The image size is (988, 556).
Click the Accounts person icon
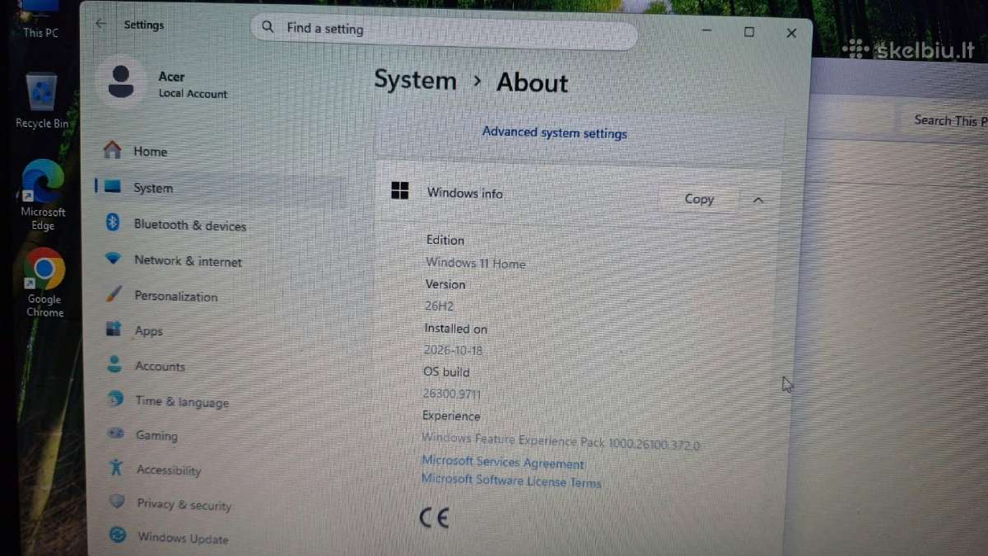pos(114,364)
